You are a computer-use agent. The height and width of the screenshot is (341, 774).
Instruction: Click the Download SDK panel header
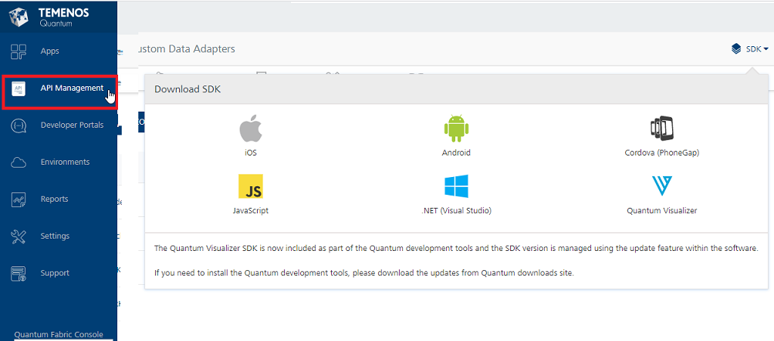tap(188, 89)
